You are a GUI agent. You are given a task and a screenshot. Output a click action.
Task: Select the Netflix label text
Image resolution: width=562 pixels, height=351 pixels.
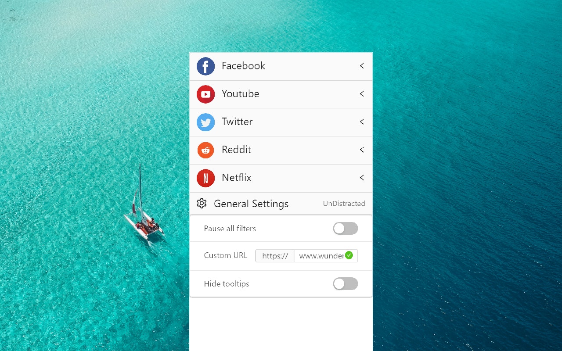tap(237, 178)
